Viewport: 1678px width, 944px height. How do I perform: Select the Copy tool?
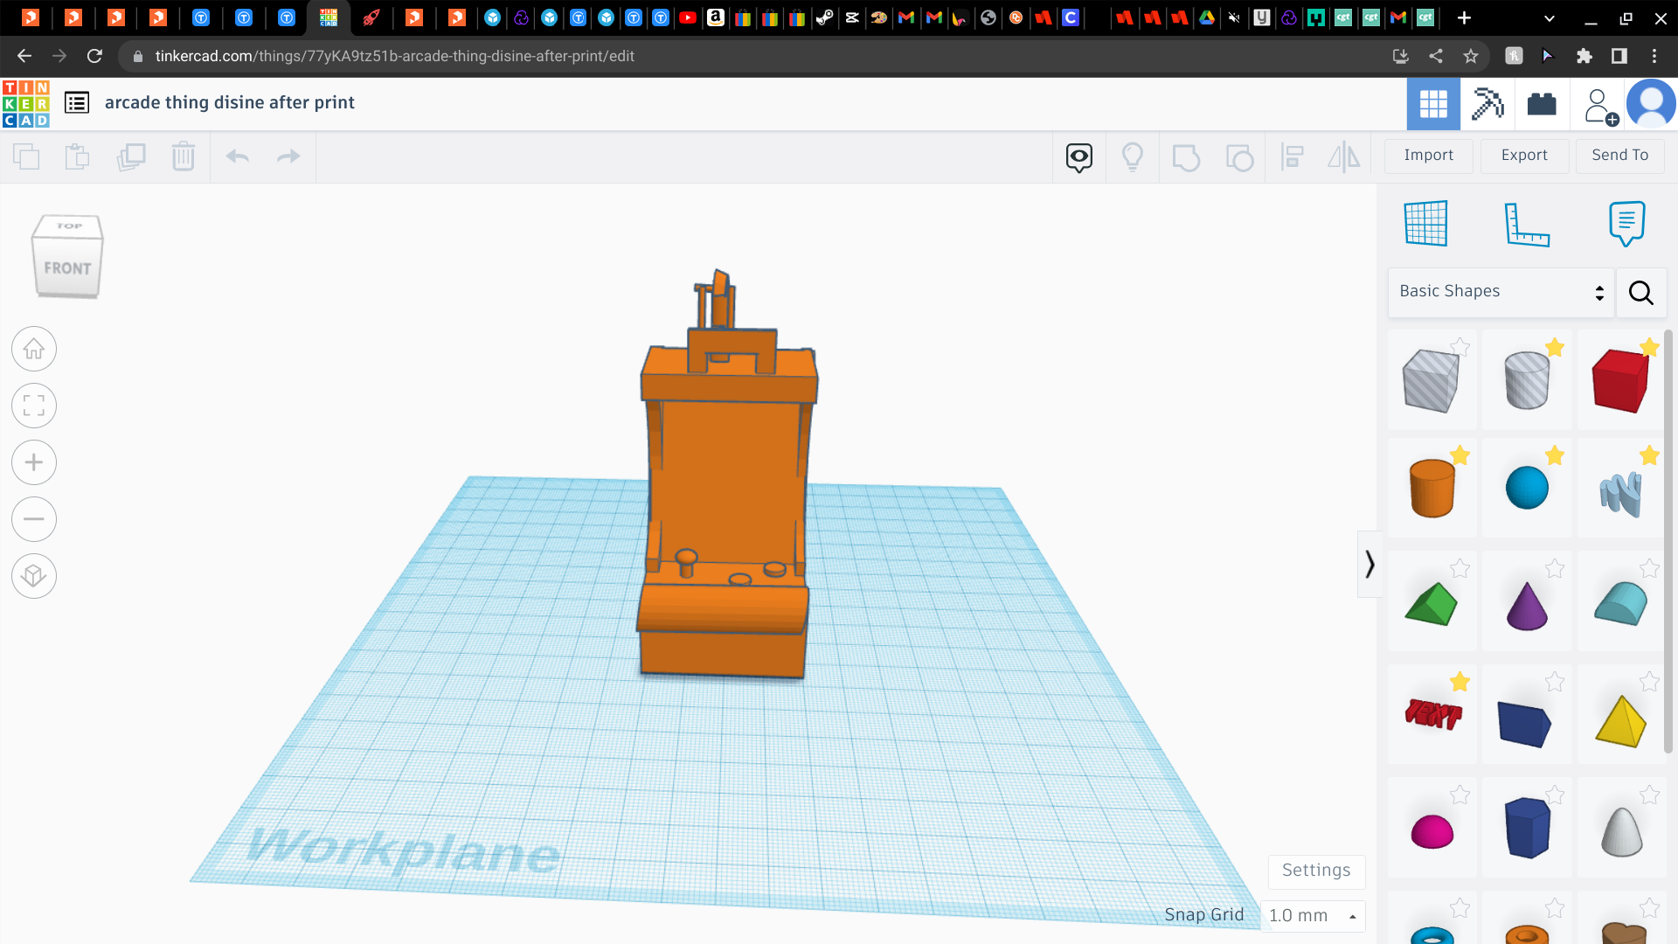pos(26,156)
